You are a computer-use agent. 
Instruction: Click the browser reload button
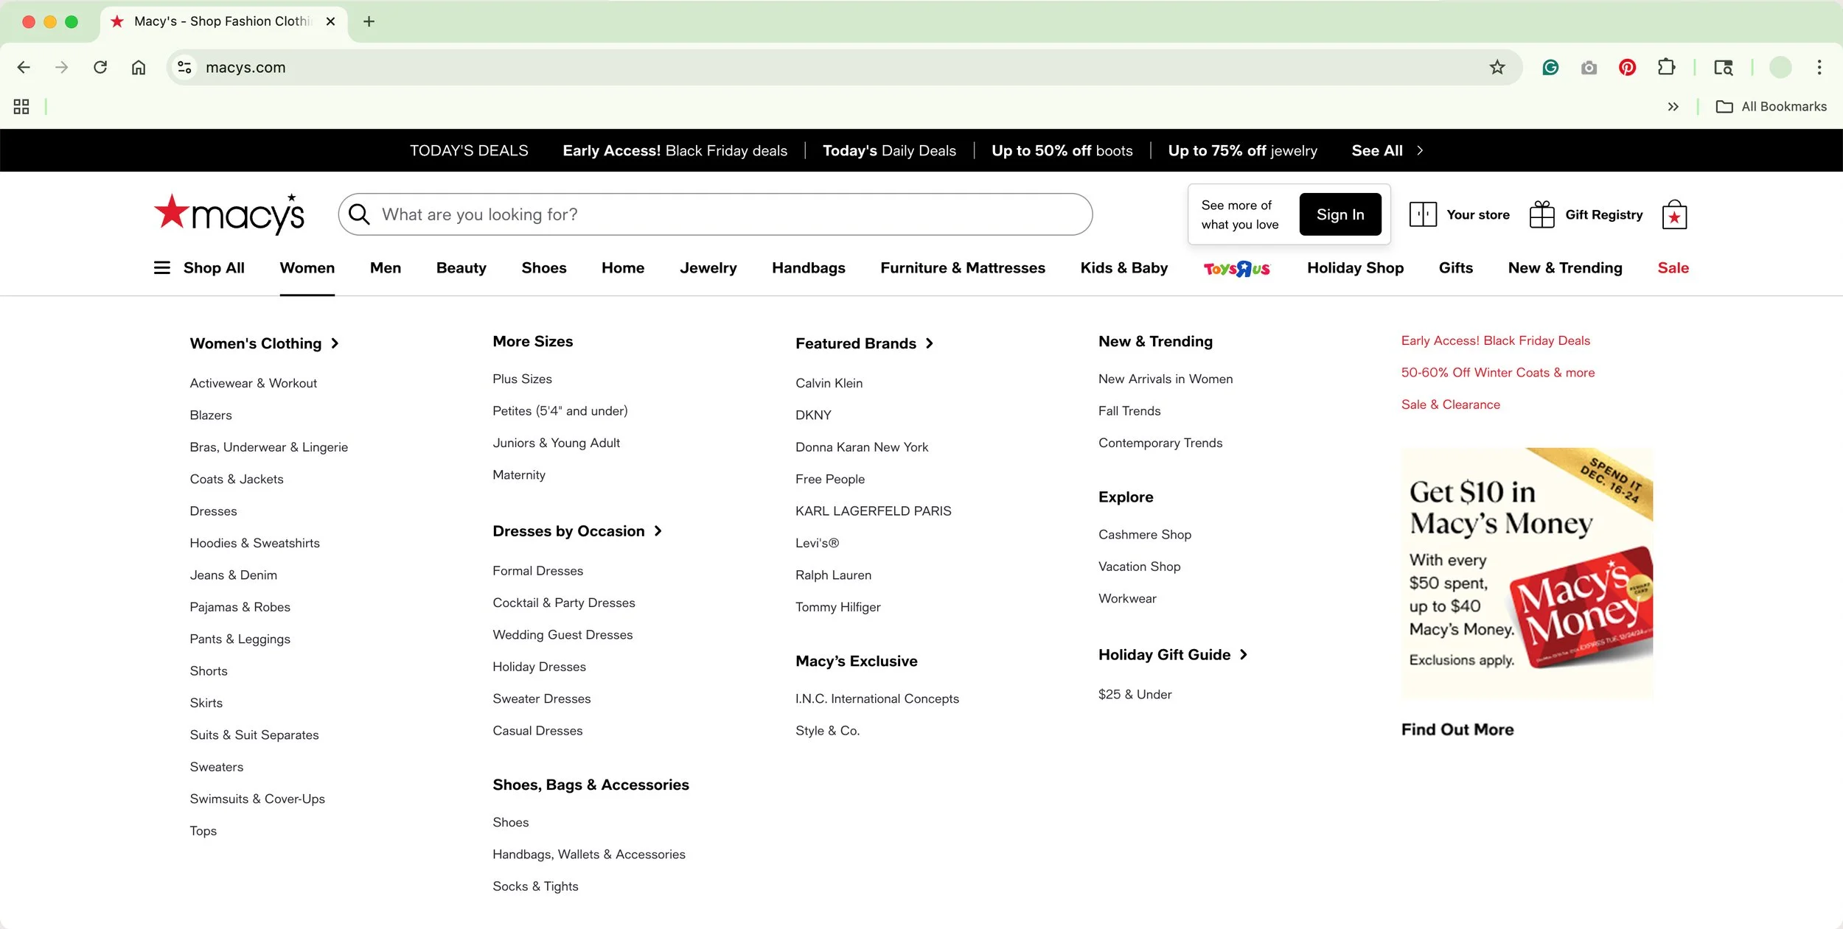tap(100, 68)
